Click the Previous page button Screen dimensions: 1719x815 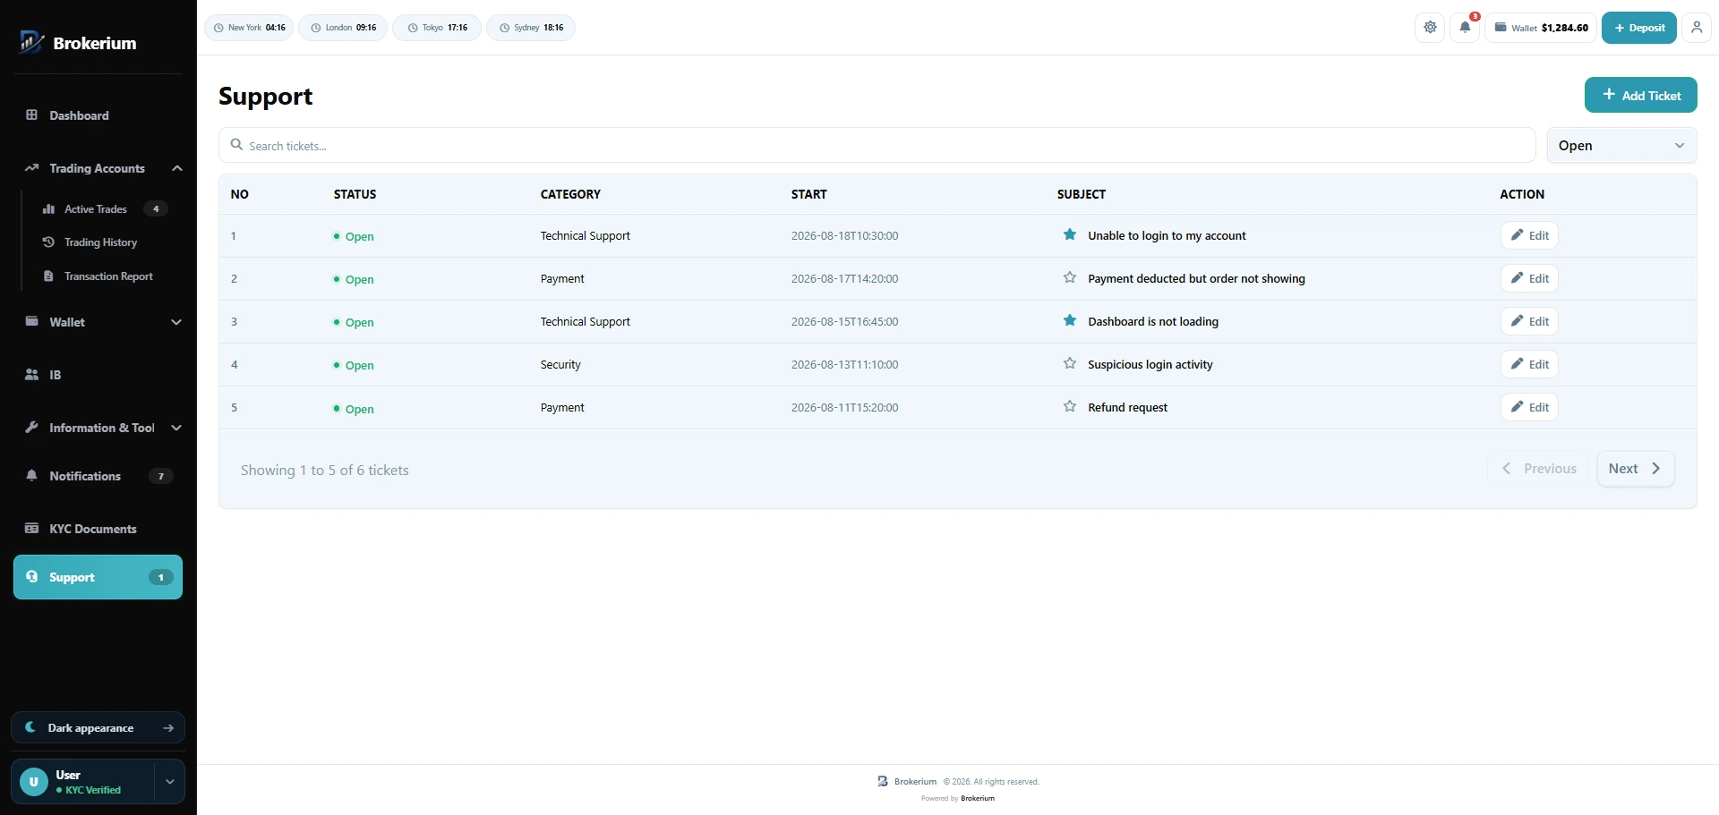1538,469
